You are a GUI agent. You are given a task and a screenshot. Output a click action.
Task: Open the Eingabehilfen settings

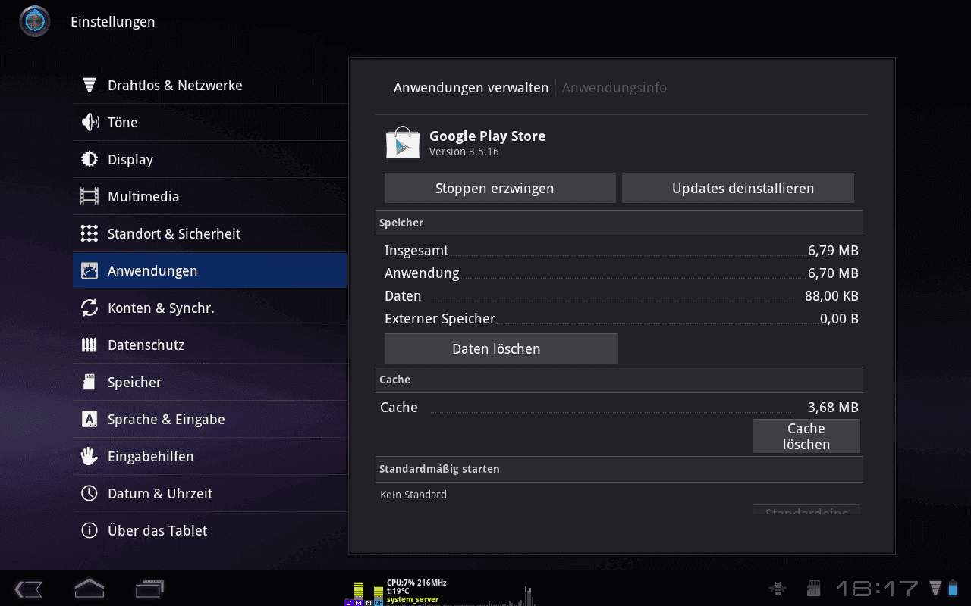point(210,456)
